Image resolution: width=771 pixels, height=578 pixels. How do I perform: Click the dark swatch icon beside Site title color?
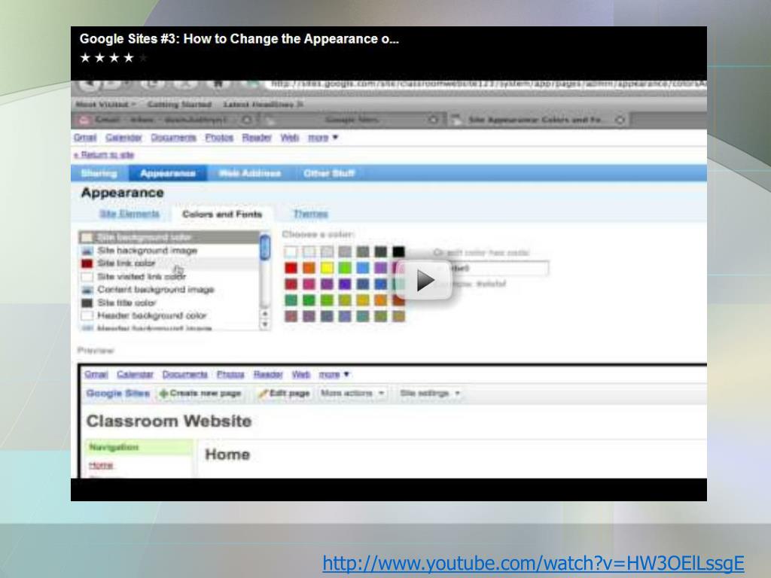click(x=87, y=303)
